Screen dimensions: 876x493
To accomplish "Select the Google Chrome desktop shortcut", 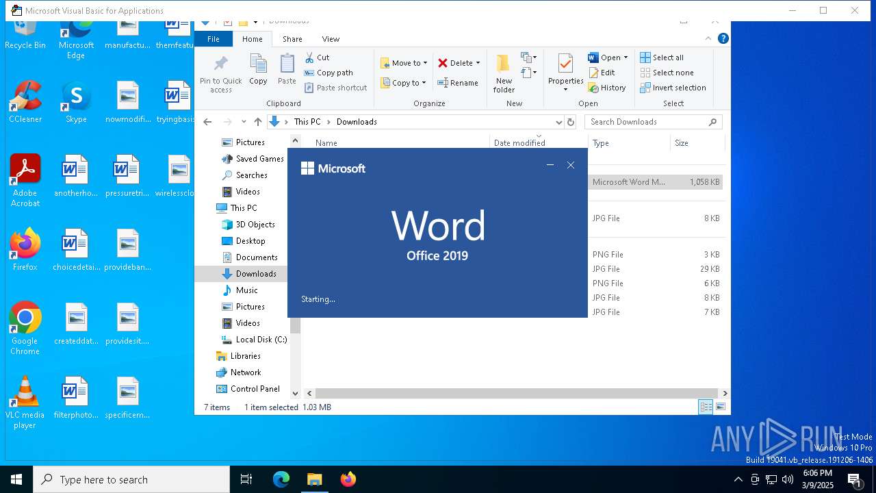I will tap(25, 329).
